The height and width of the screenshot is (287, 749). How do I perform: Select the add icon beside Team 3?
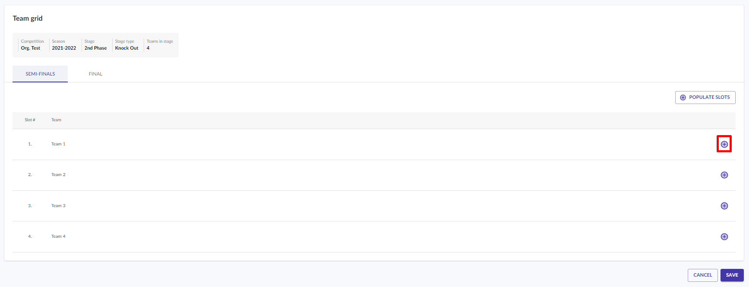pos(724,206)
